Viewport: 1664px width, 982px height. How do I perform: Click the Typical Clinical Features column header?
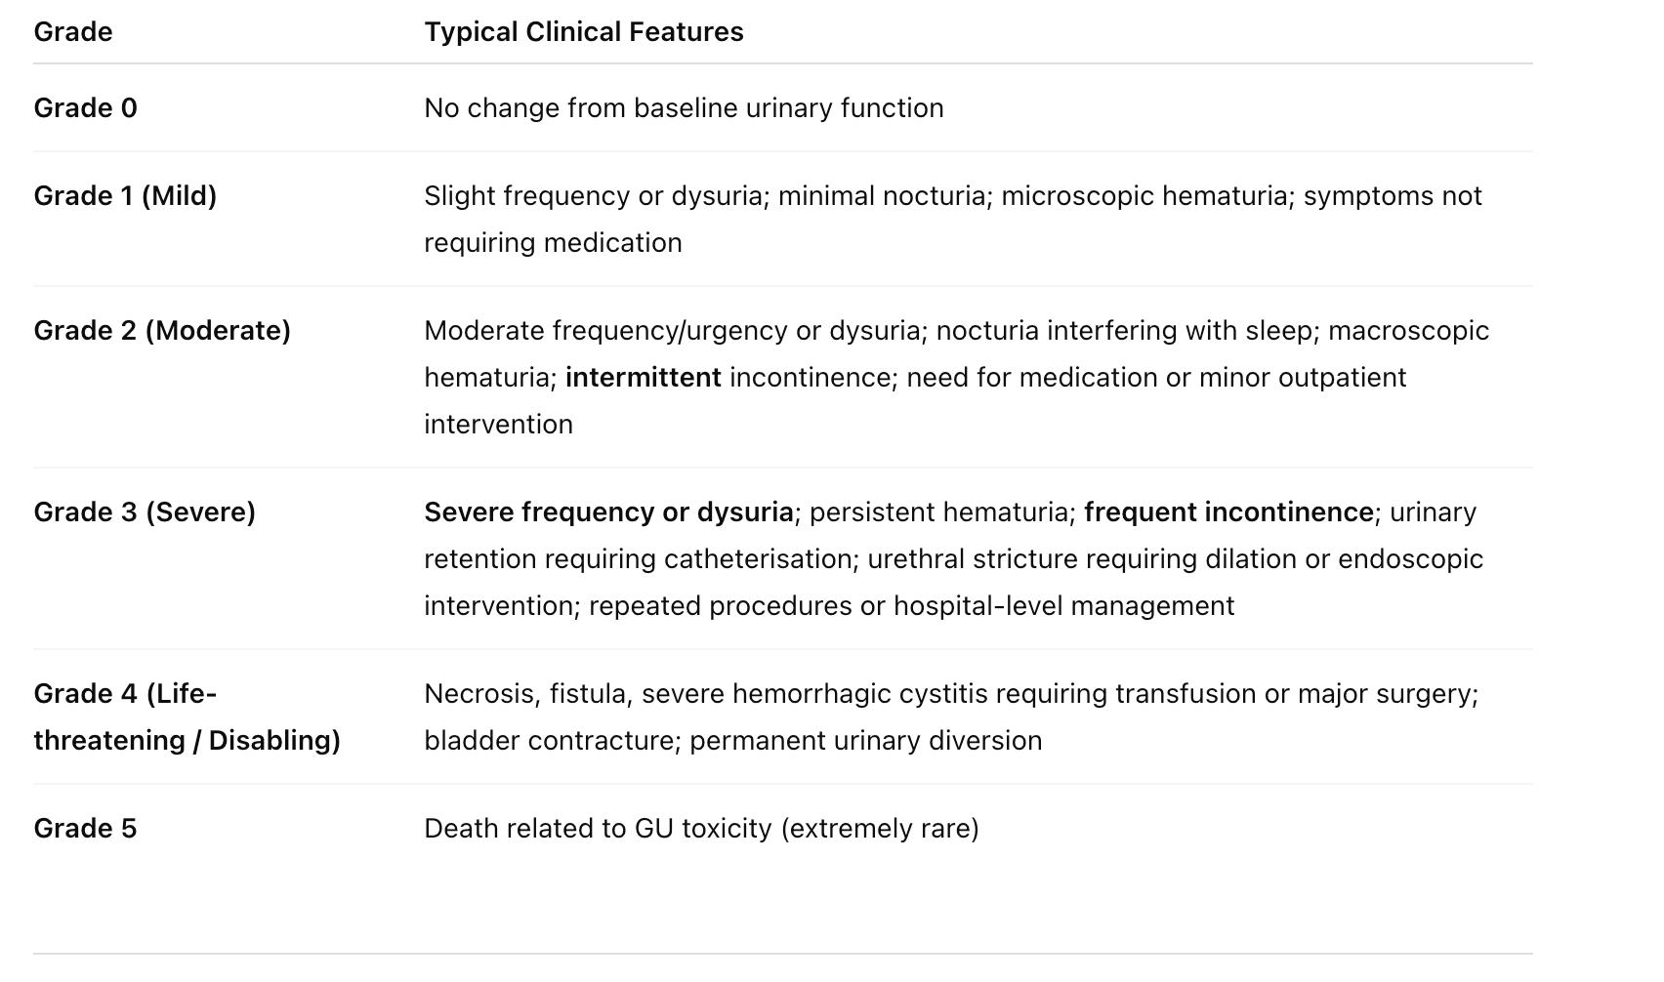pos(584,32)
